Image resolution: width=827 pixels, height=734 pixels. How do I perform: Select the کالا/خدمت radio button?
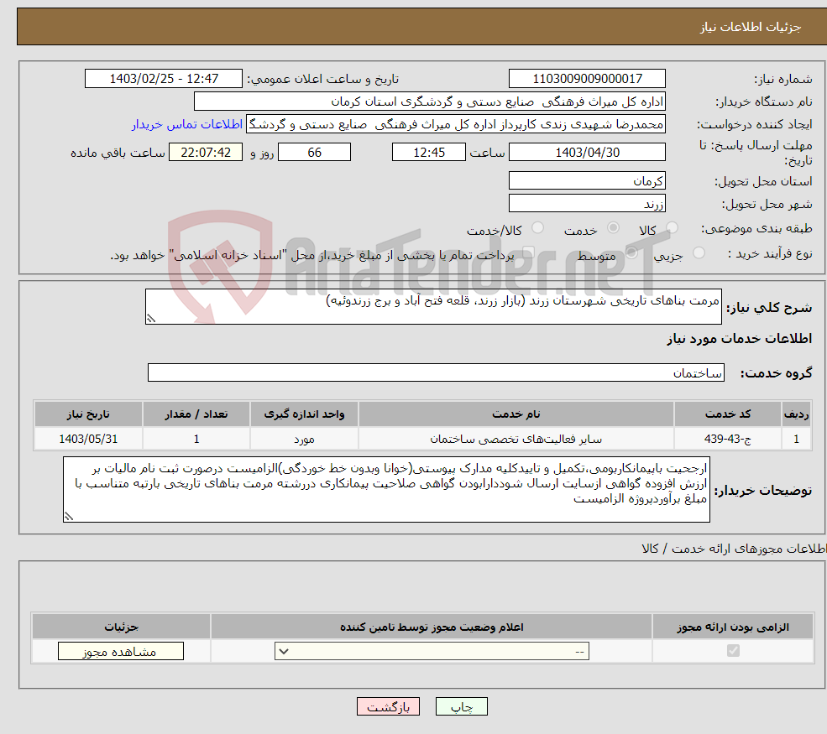click(x=537, y=227)
